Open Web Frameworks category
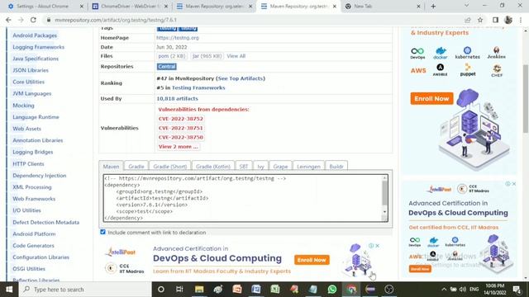The width and height of the screenshot is (529, 297). coord(34,199)
